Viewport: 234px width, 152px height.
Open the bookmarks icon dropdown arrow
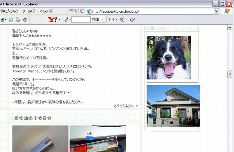point(126,19)
